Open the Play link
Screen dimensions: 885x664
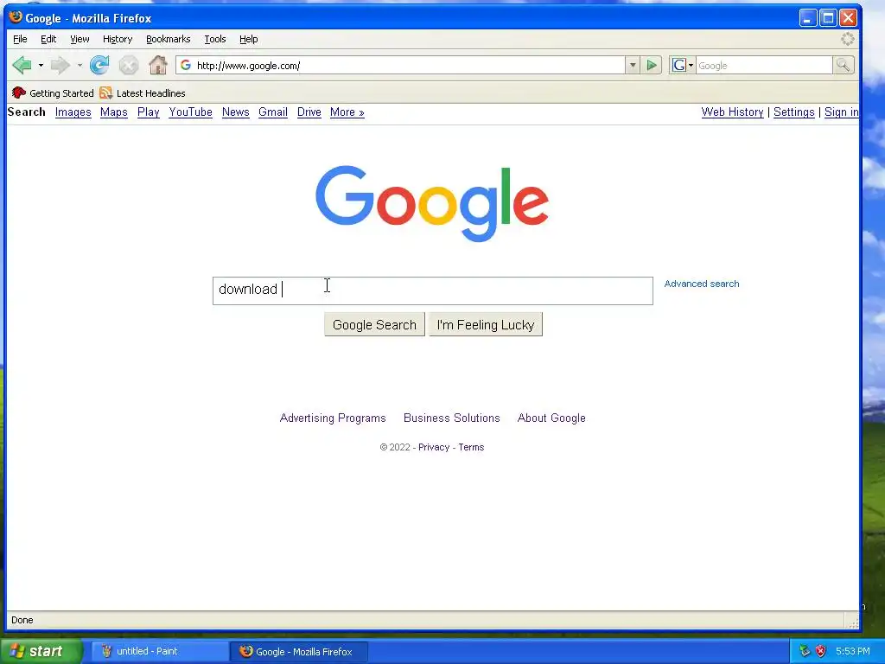point(149,112)
